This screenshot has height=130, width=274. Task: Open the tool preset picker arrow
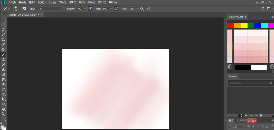point(9,9)
